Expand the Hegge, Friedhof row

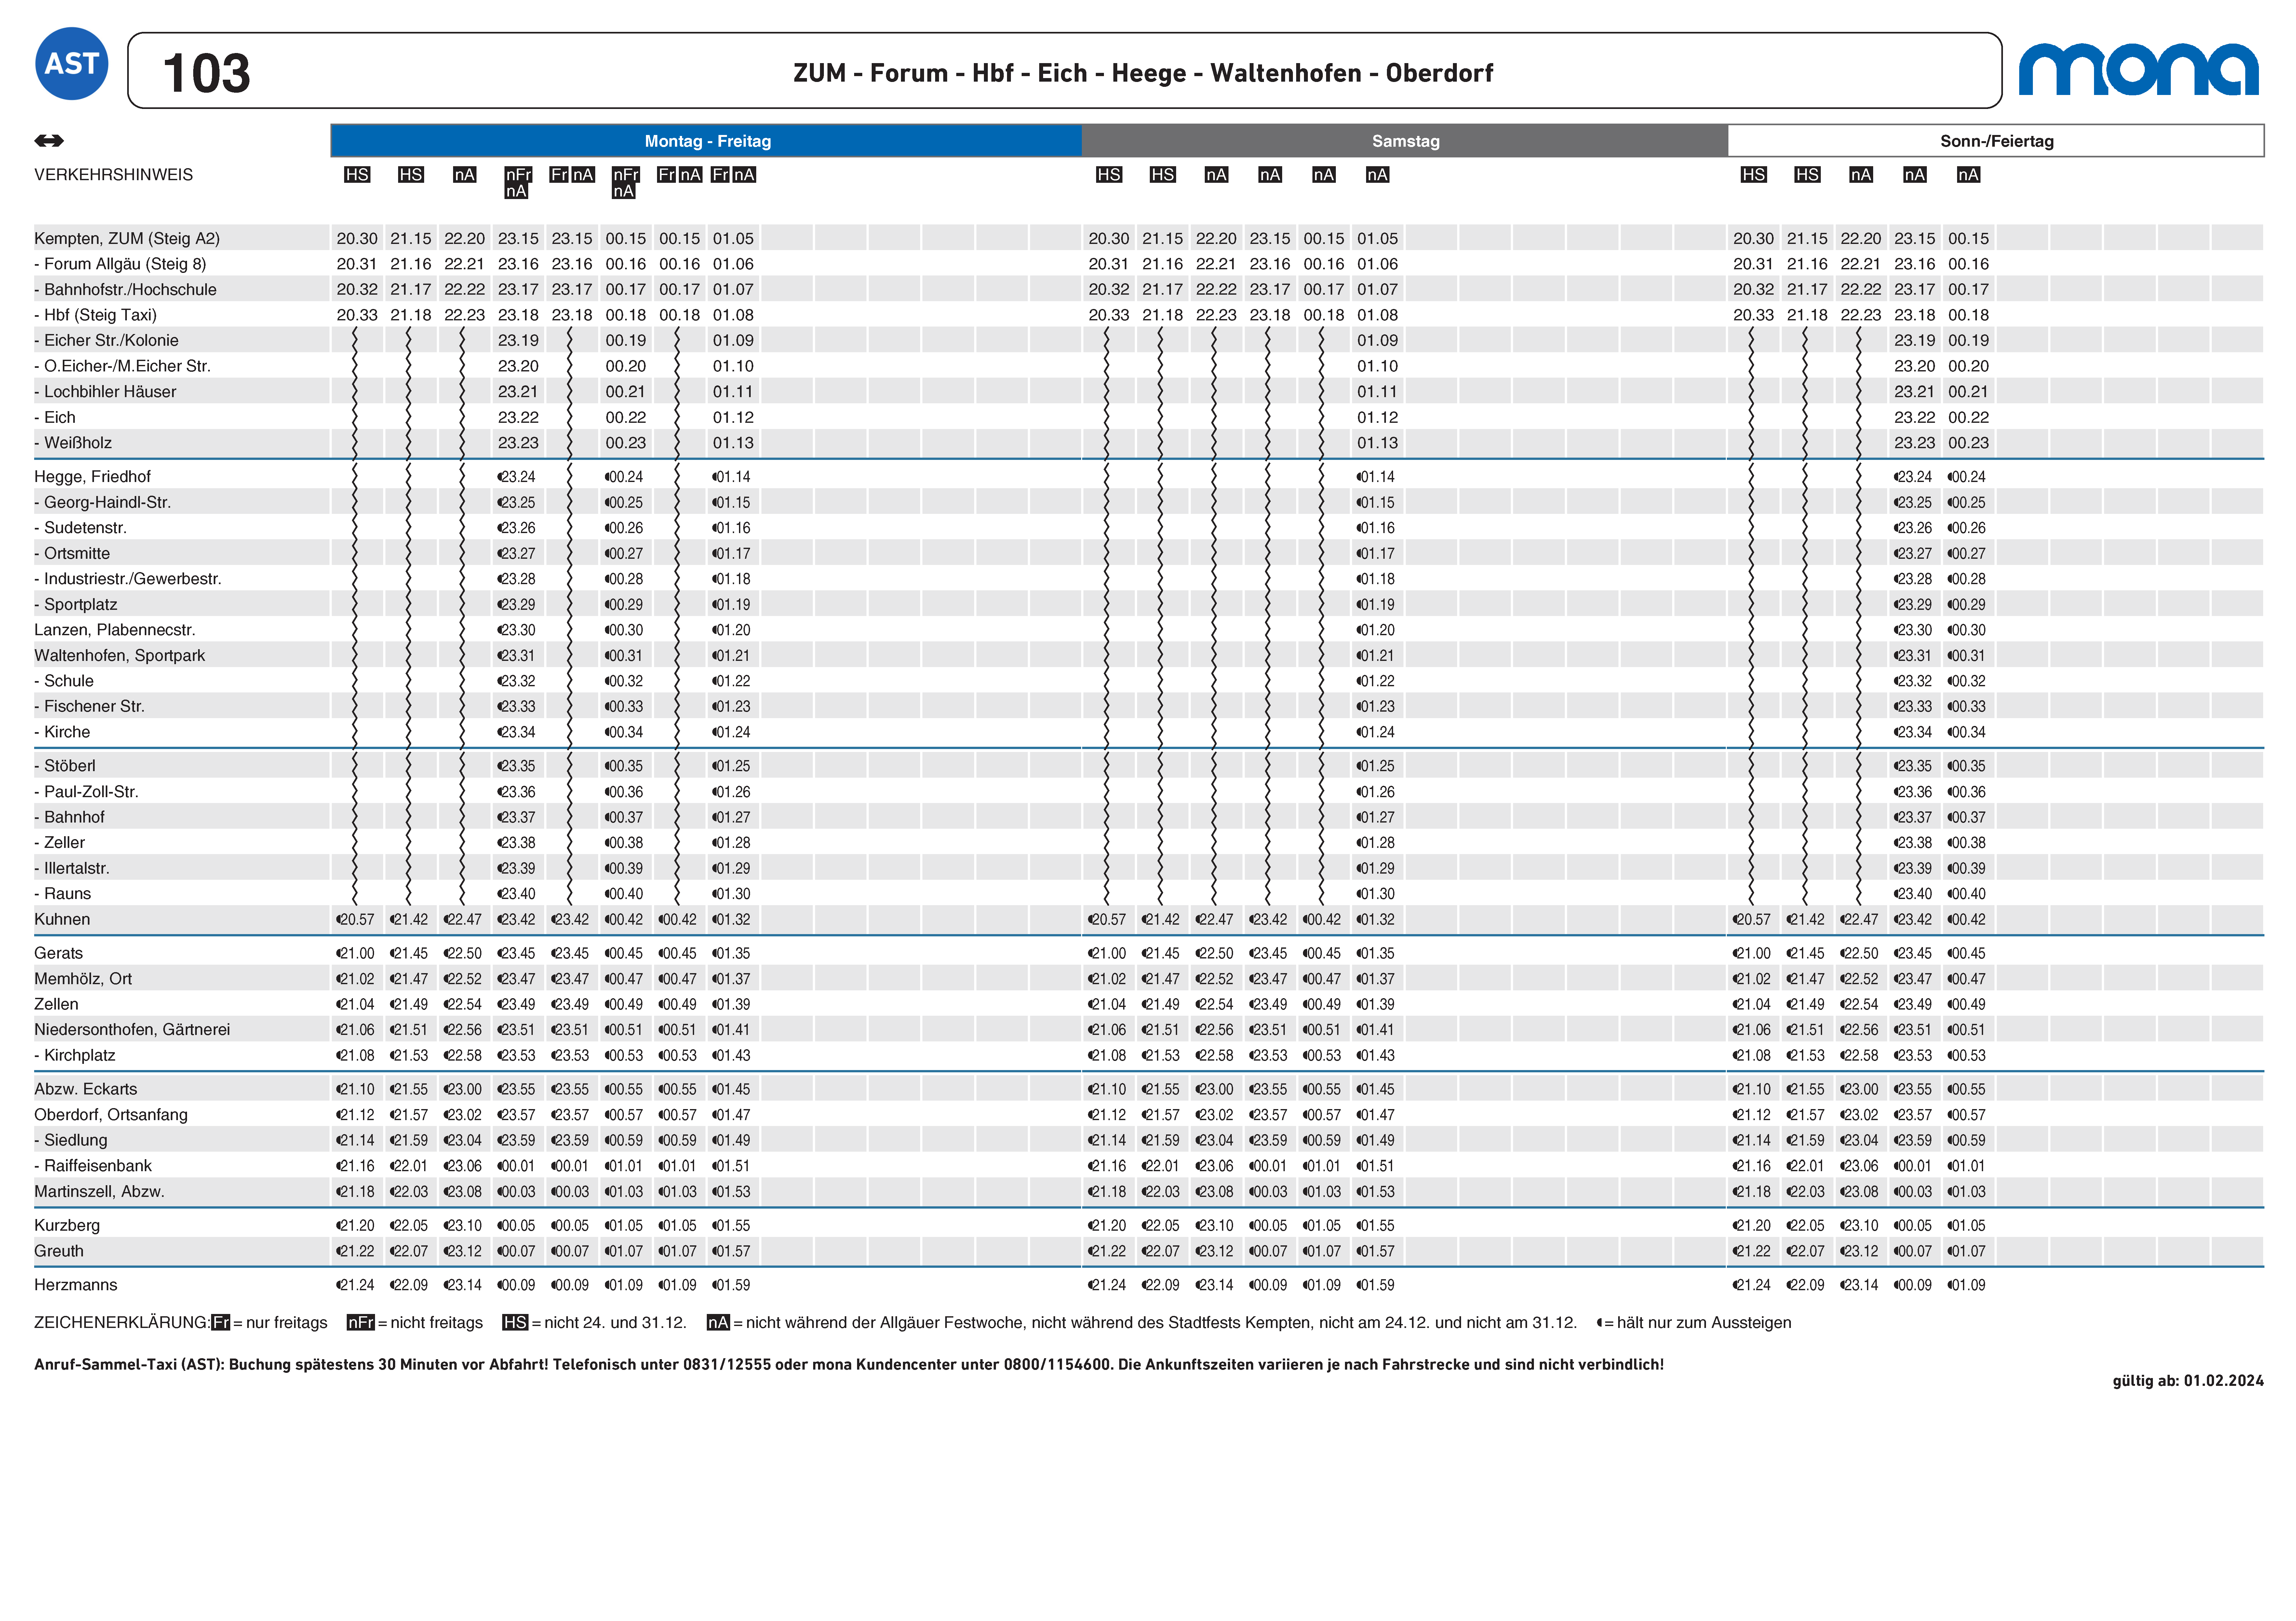pos(100,476)
